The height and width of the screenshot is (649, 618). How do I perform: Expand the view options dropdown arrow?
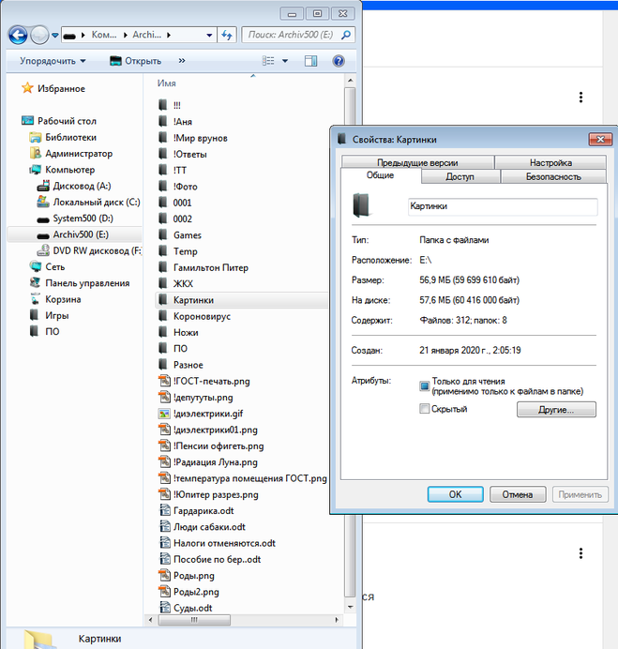(x=285, y=61)
